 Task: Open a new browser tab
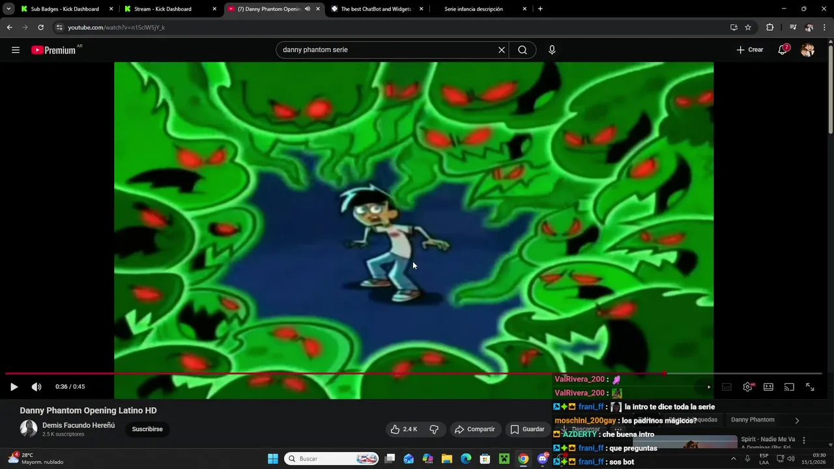(540, 9)
